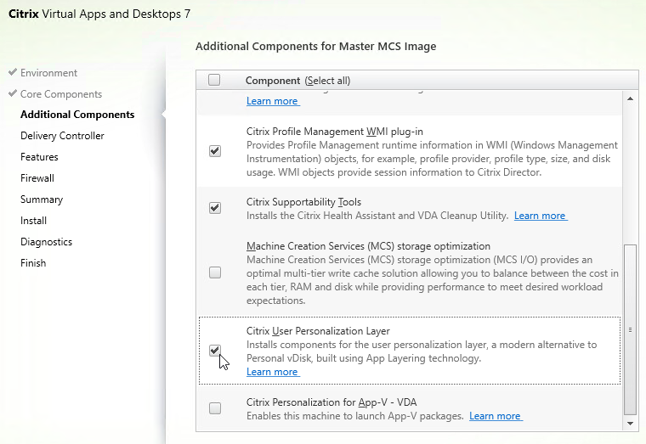
Task: Select the Features step
Action: pos(39,157)
